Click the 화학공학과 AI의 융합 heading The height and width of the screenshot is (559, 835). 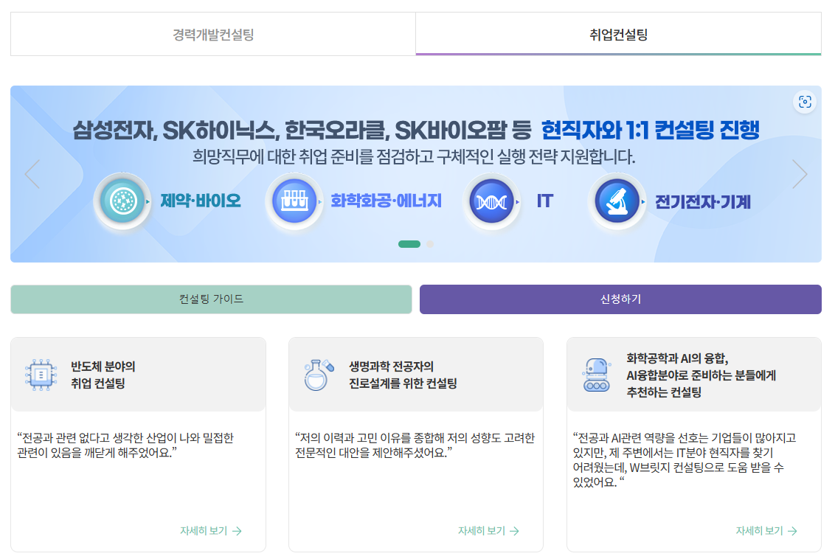701,375
